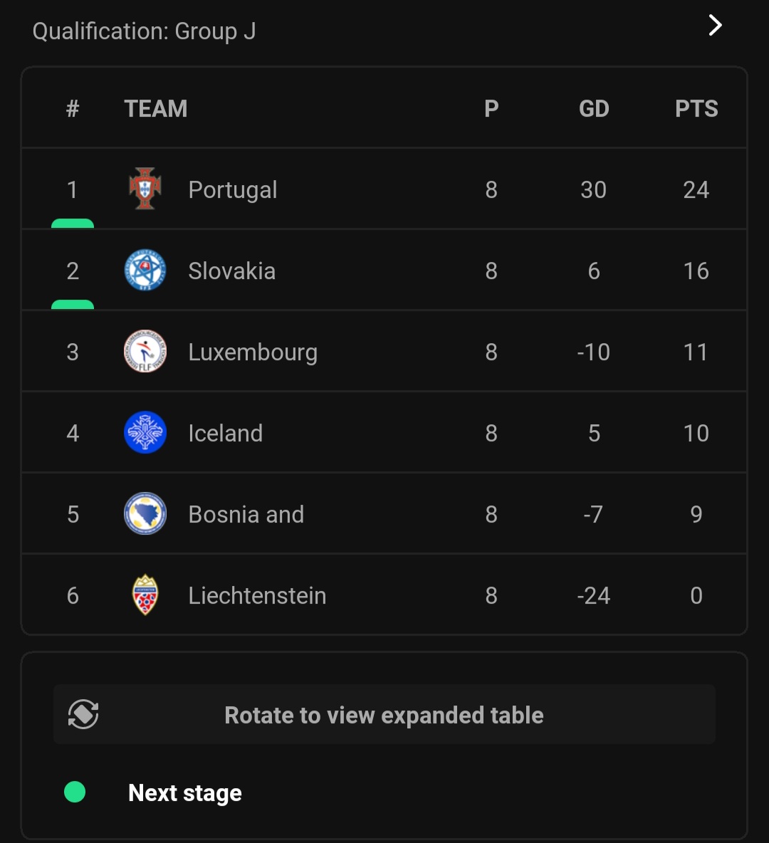
Task: Open Iceland's blue crest icon
Action: [x=145, y=432]
